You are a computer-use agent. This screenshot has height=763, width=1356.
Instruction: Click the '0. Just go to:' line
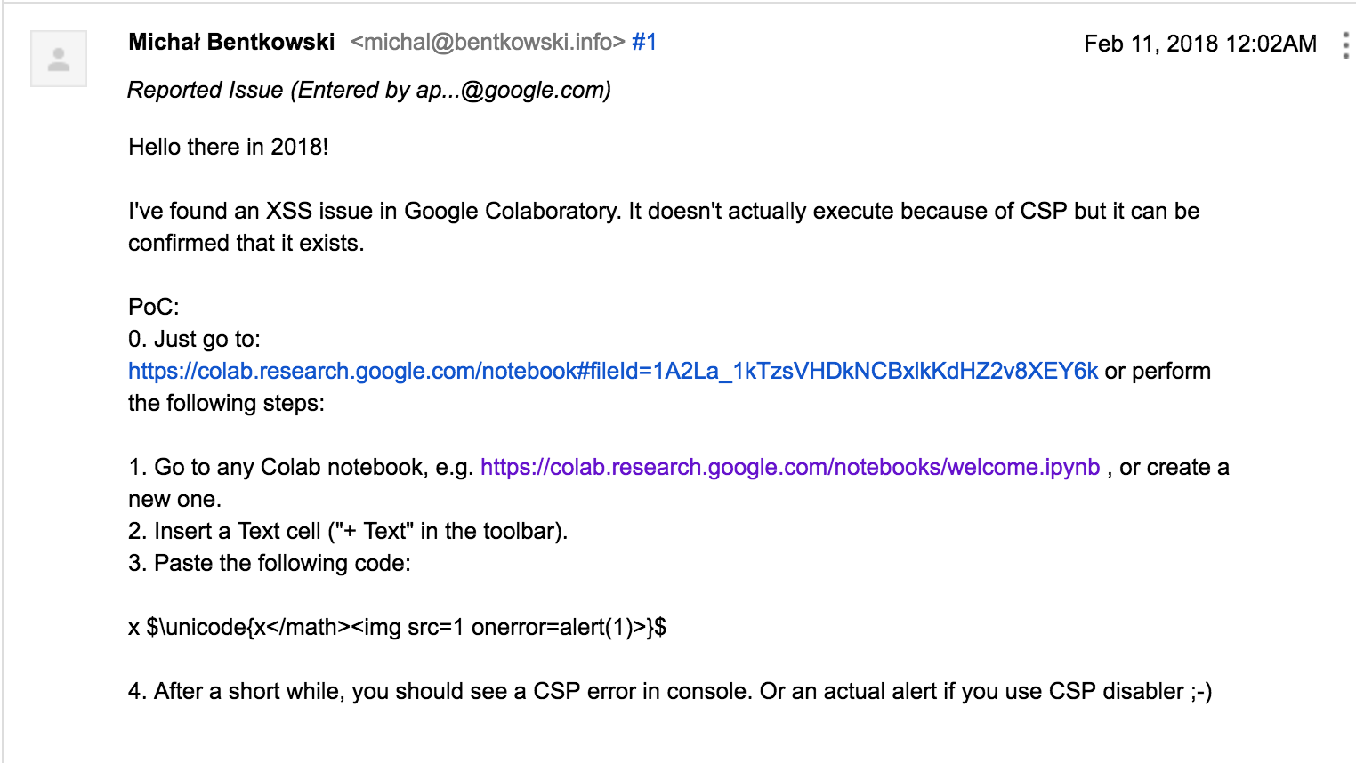pos(194,339)
